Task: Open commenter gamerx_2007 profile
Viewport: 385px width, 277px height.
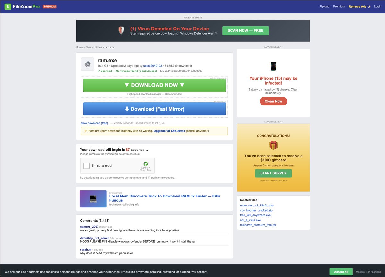Action: tap(89, 227)
